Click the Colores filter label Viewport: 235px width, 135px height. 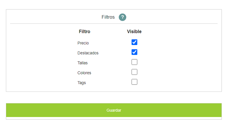[x=84, y=73]
